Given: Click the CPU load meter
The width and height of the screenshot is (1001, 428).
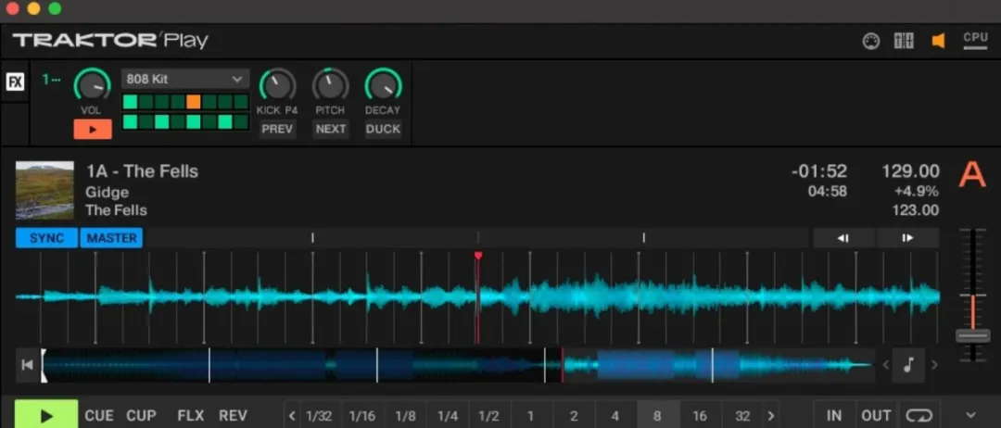Looking at the screenshot, I should (x=975, y=41).
